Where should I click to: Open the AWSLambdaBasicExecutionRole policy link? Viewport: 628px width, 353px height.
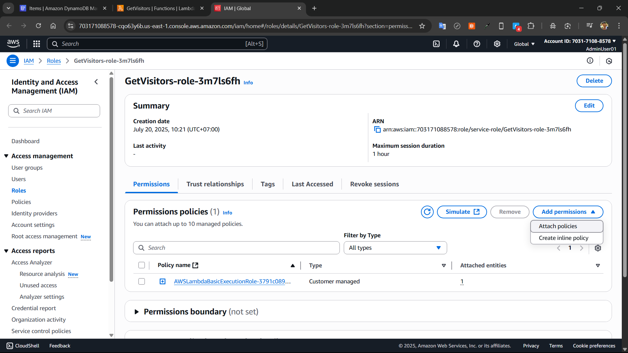232,281
